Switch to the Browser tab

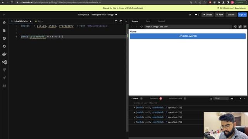pyautogui.click(x=135, y=21)
